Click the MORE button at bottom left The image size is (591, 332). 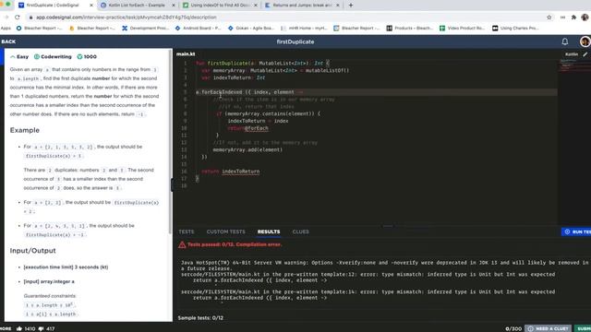click(6, 328)
